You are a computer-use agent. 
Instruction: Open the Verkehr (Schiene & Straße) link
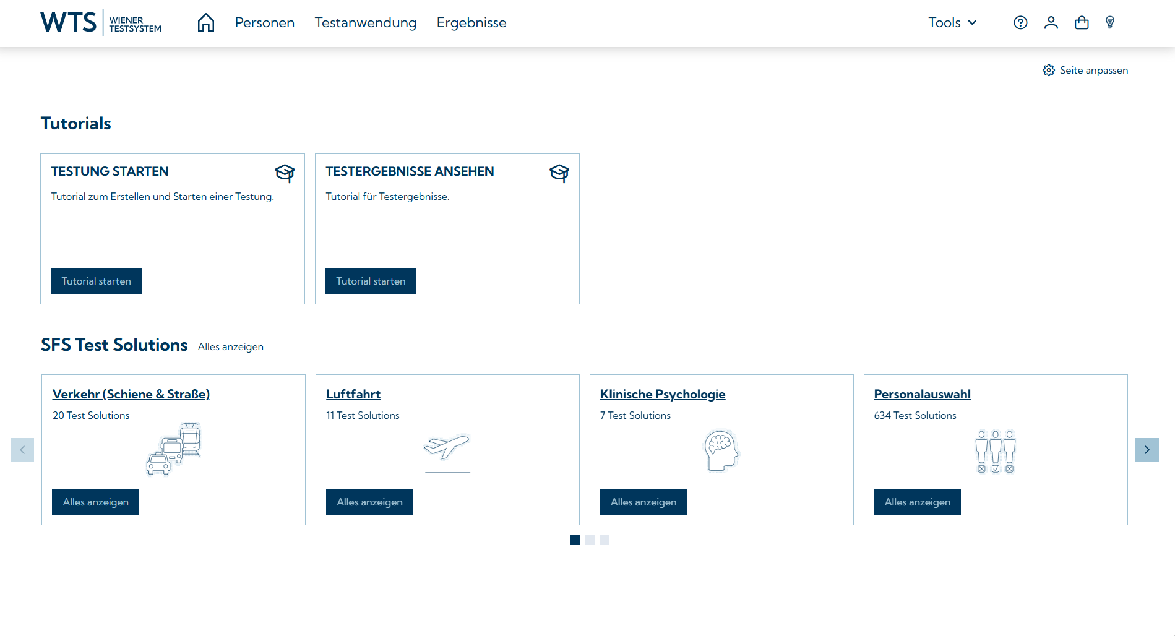coord(131,394)
